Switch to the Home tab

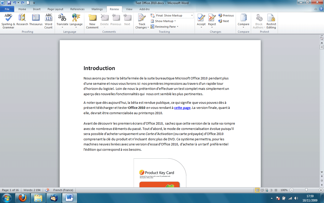click(x=22, y=9)
